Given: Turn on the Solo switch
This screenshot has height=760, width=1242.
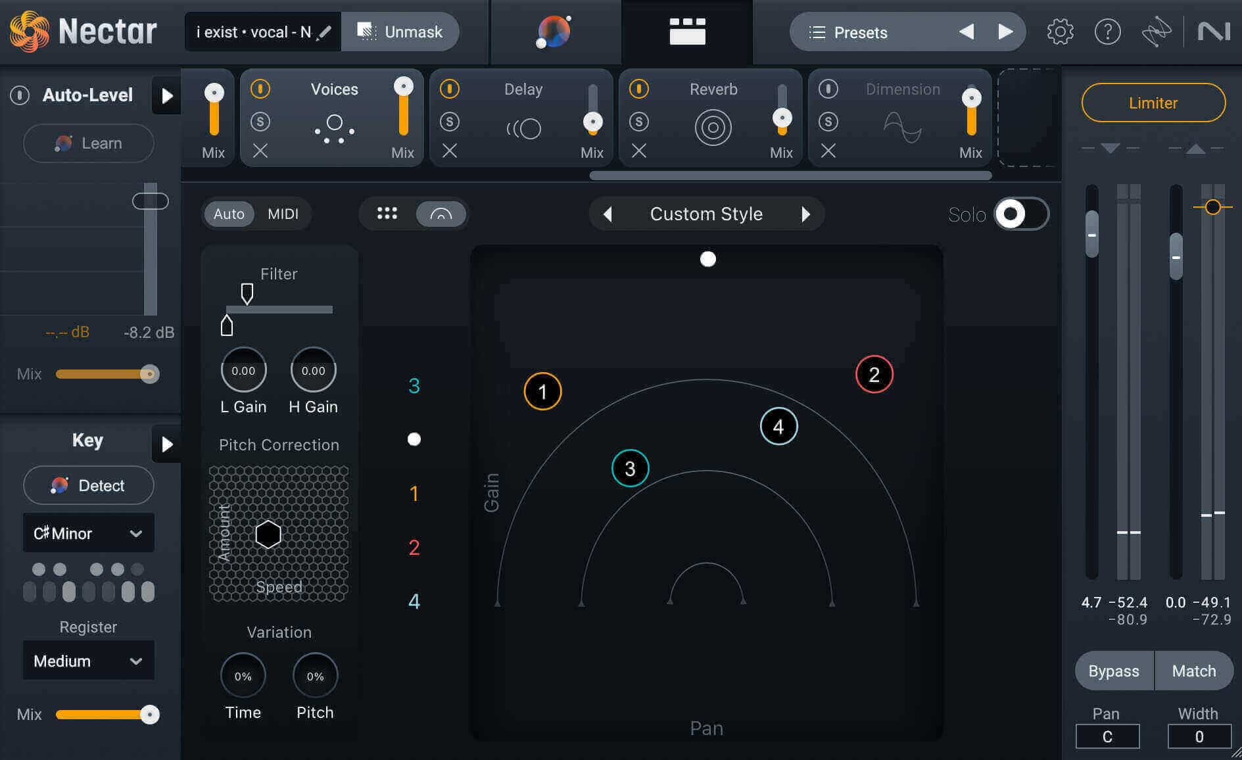Looking at the screenshot, I should 1021,214.
